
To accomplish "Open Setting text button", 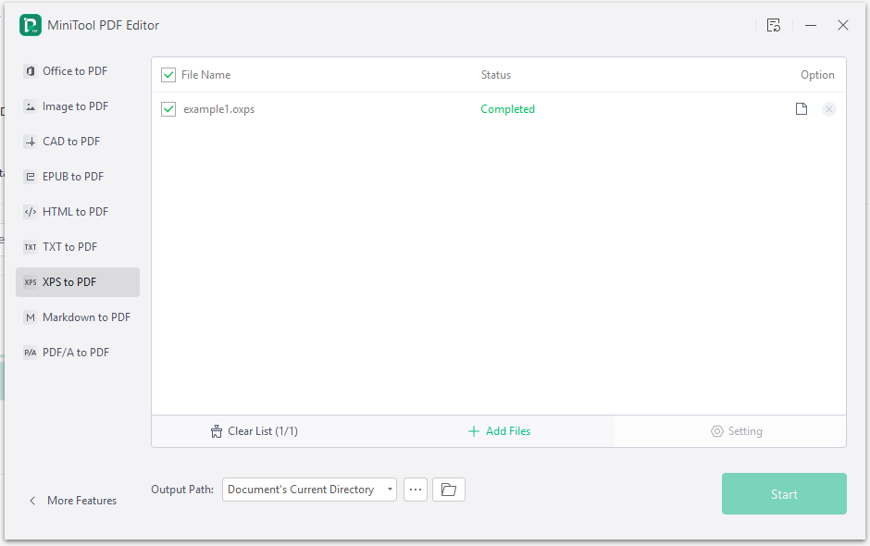I will 745,431.
